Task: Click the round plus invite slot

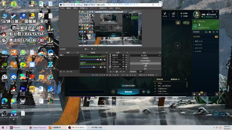Action: [x=177, y=46]
